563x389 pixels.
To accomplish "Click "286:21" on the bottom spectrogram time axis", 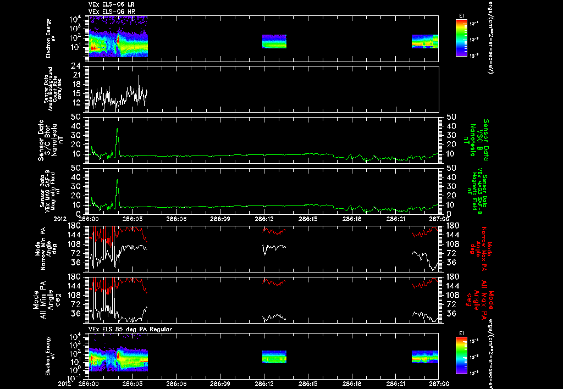I will (396, 384).
